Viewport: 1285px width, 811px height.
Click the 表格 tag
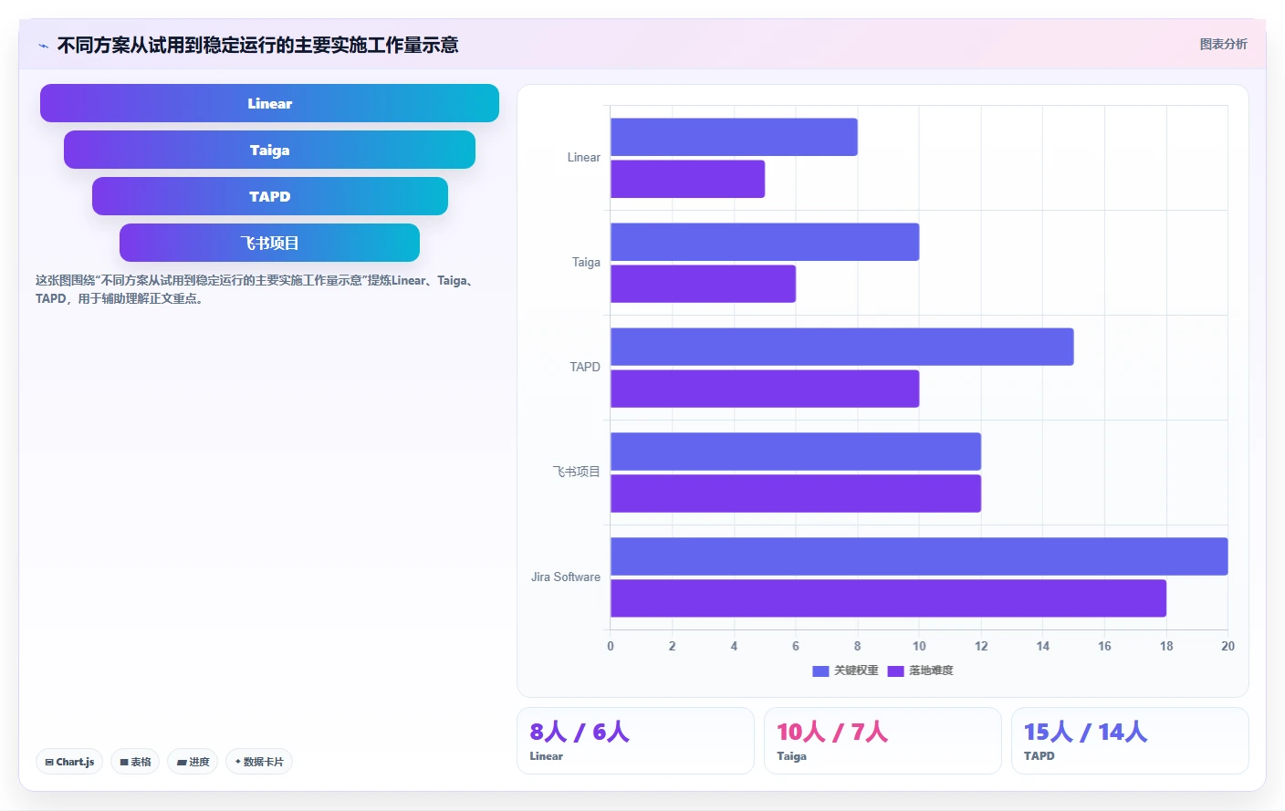pos(135,762)
